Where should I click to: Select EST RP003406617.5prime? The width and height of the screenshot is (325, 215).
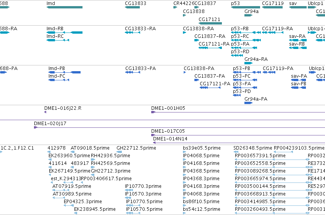[82, 182]
